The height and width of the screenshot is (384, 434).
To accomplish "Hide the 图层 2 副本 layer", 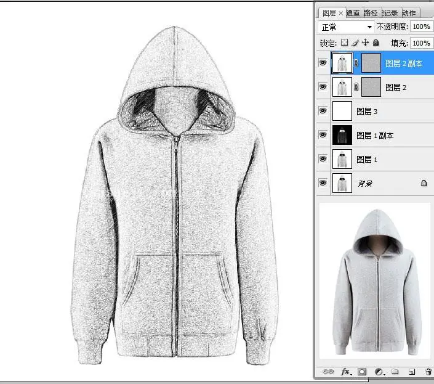I will point(323,63).
